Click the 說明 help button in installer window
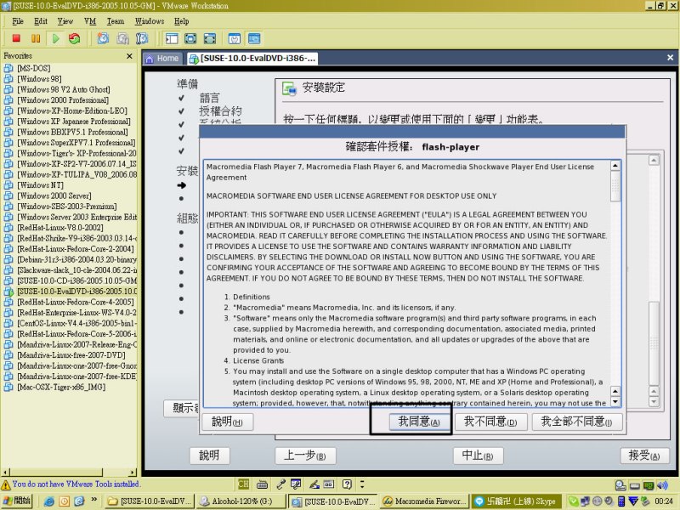Screen dimensions: 680x510 point(209,456)
